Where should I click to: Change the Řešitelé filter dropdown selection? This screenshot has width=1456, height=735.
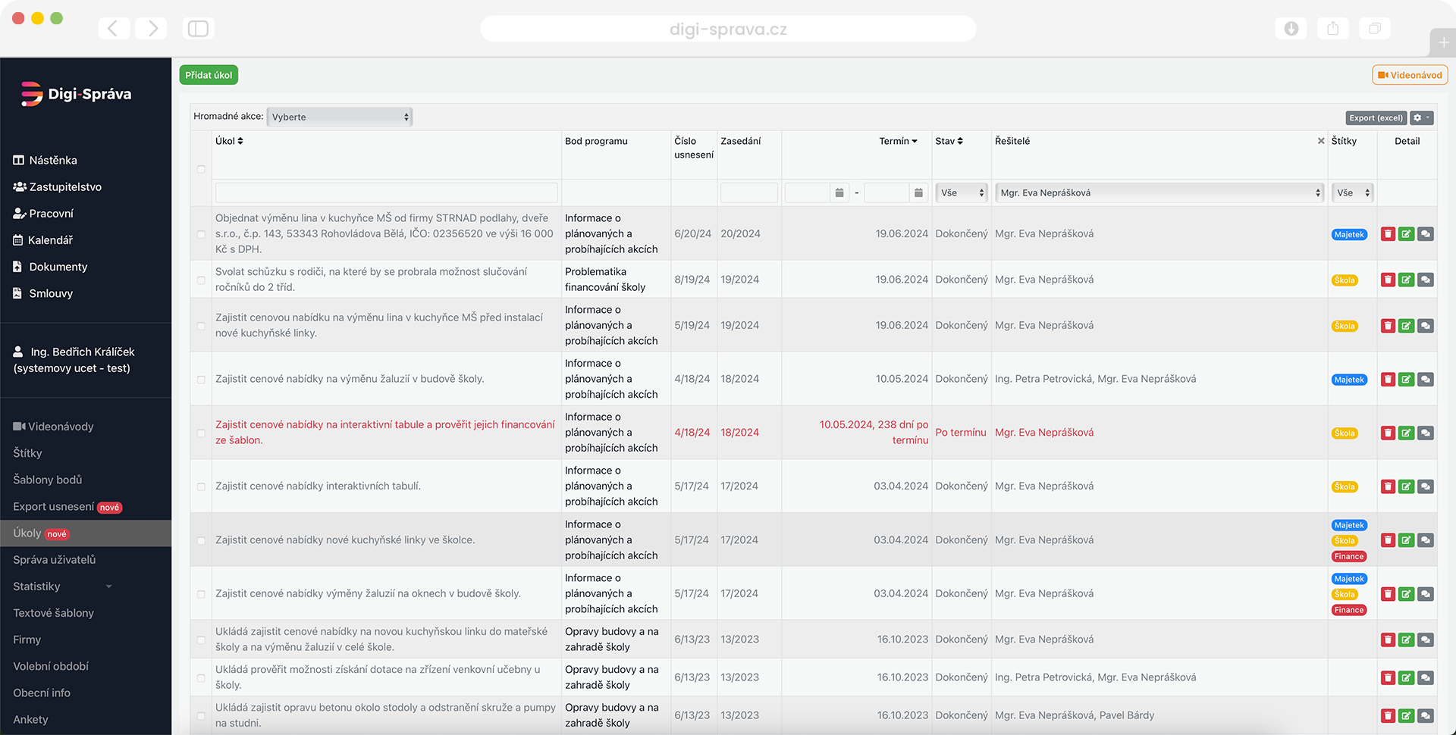(1159, 193)
